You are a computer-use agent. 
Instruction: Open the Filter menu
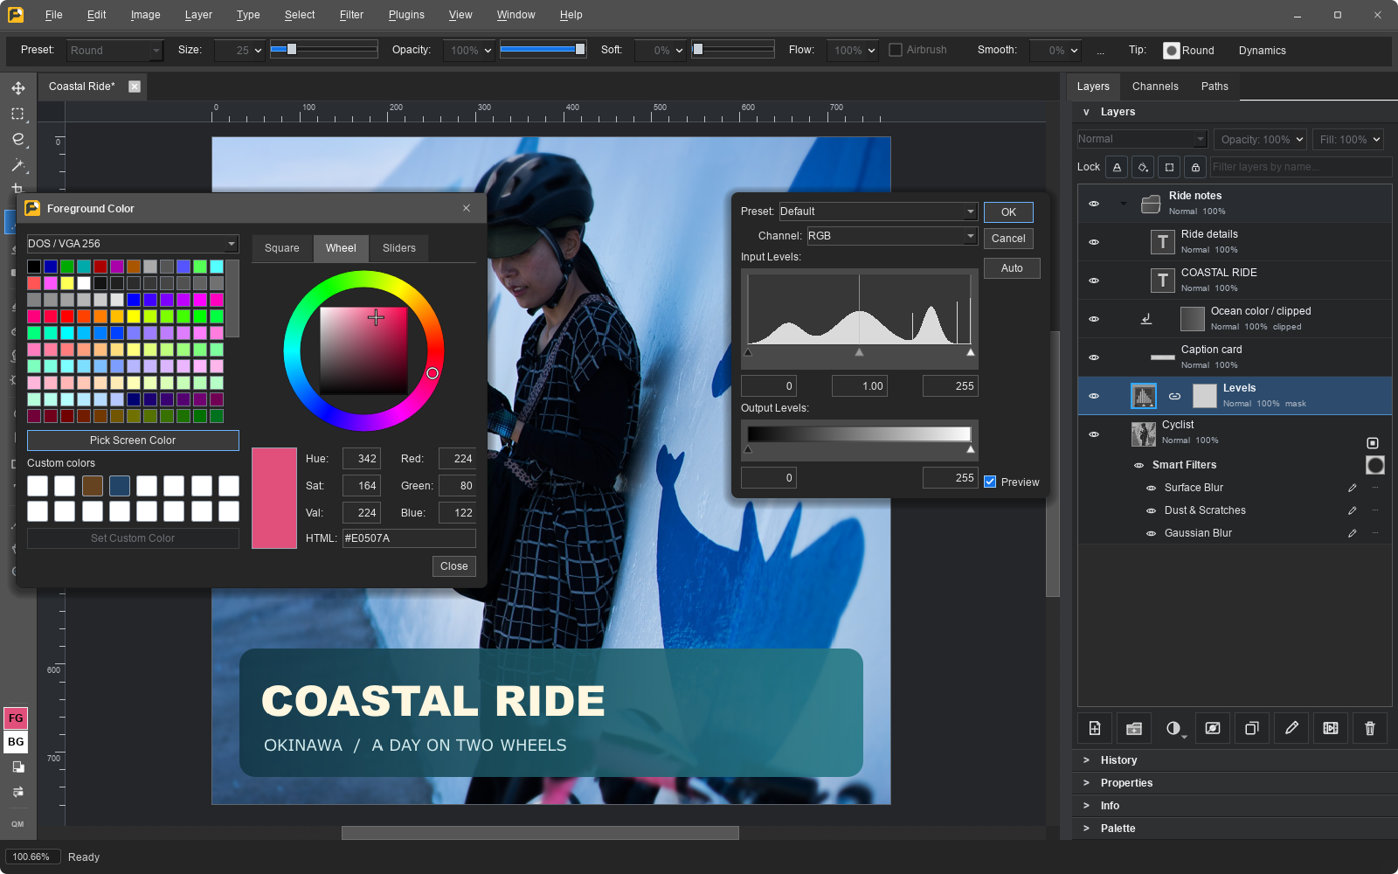[x=351, y=15]
